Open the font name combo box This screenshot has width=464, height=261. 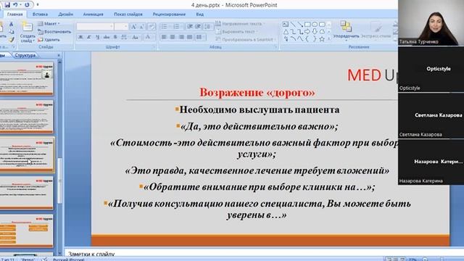[95, 27]
